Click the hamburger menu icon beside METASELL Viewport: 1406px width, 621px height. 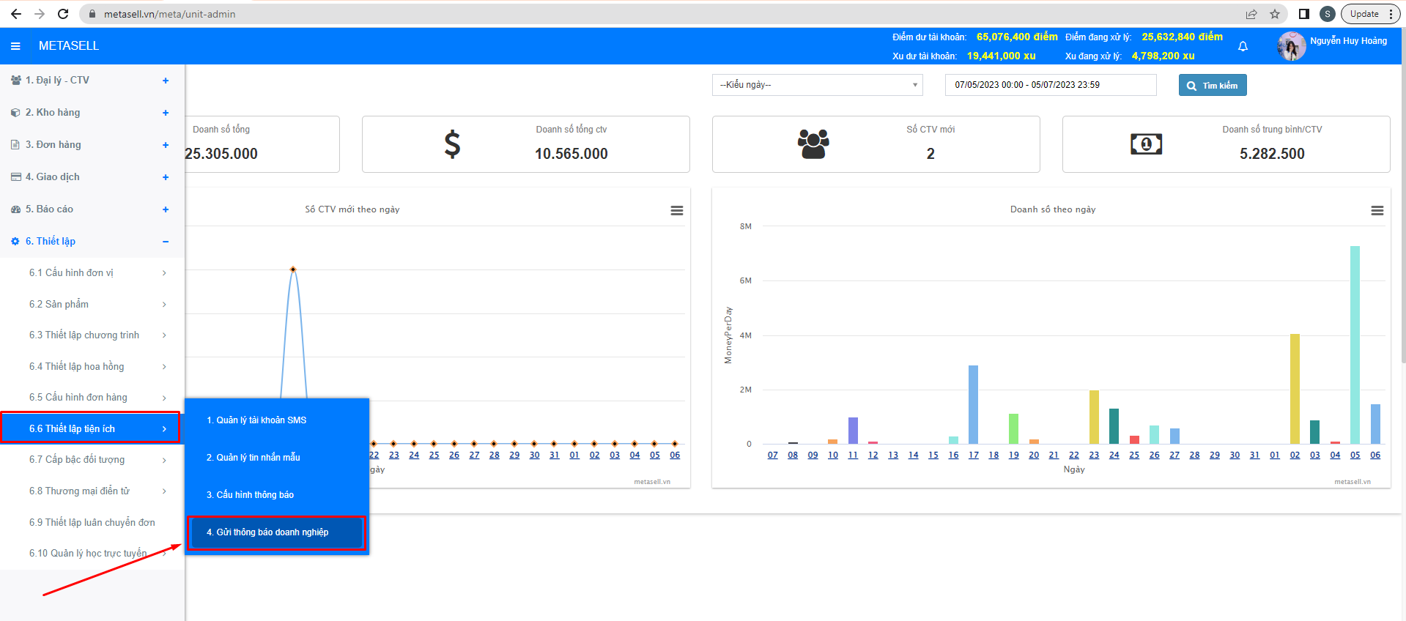15,46
